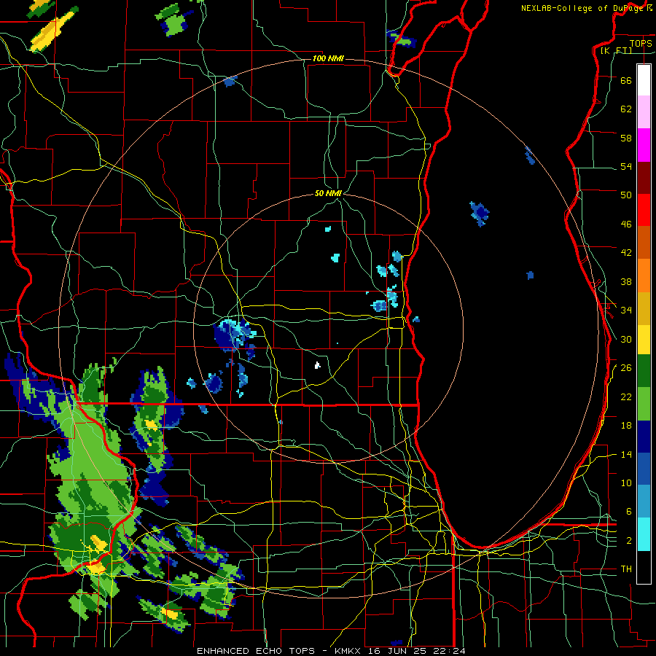Select the dark red legend swatch
The height and width of the screenshot is (656, 656).
[x=644, y=178]
